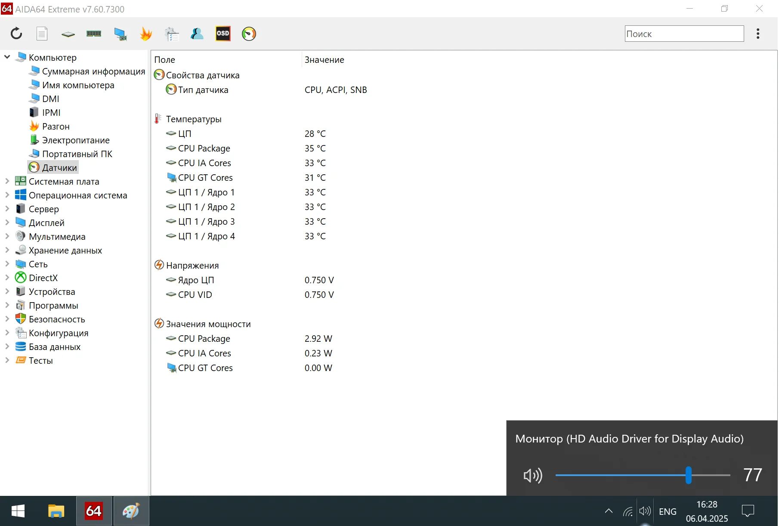The image size is (779, 526).
Task: Select the Ядро ЦП voltage row
Action: coord(464,280)
